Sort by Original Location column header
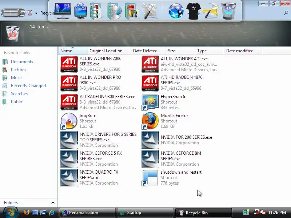Screen dimensions: 291x218 coord(109,51)
